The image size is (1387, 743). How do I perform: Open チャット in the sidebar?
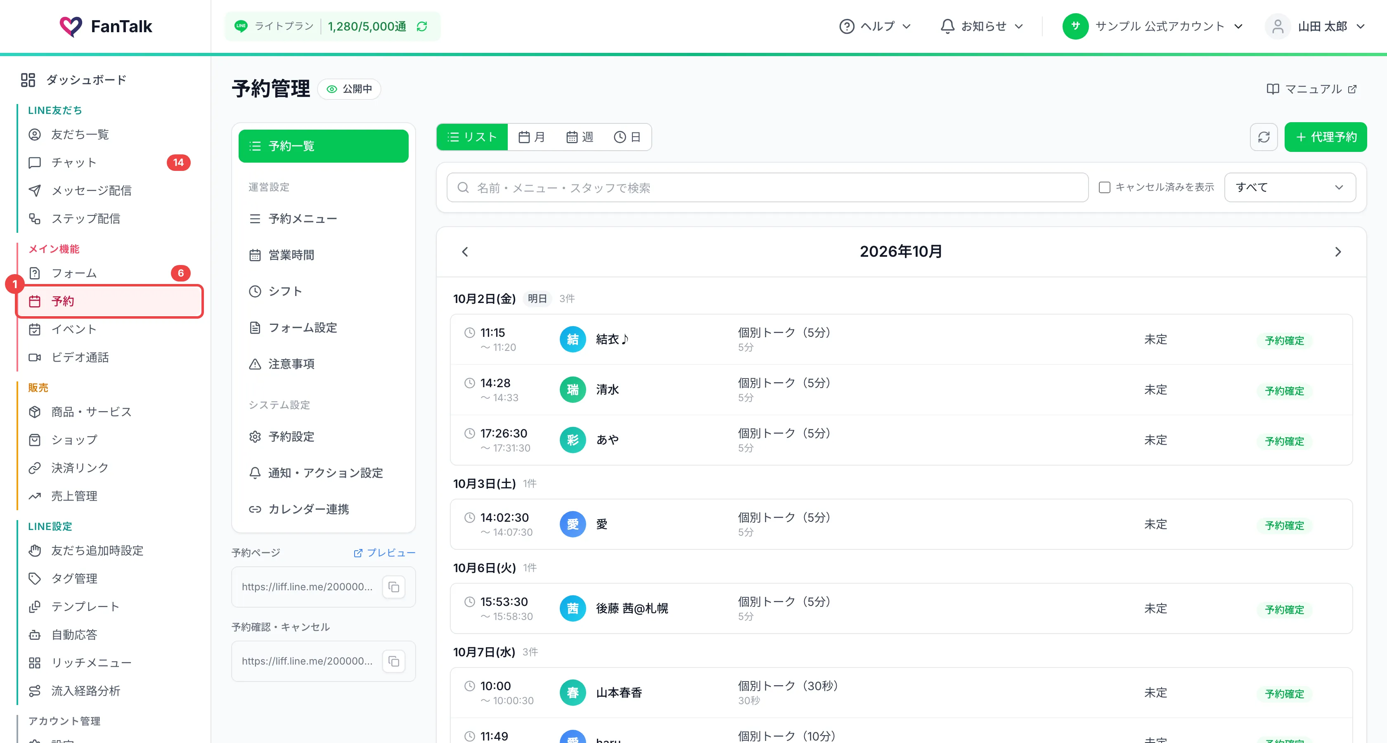coord(110,163)
